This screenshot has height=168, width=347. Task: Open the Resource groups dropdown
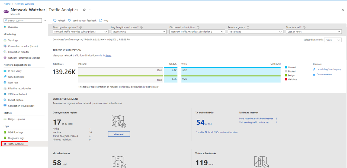pos(256,32)
